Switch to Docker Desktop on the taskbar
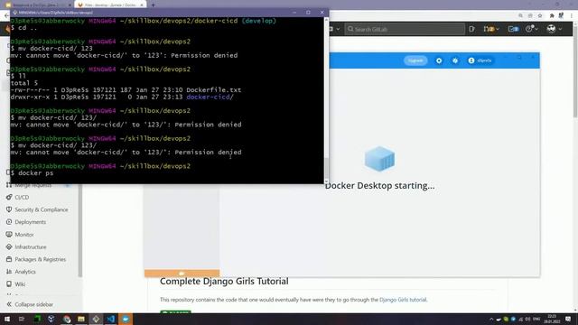 tap(126, 319)
